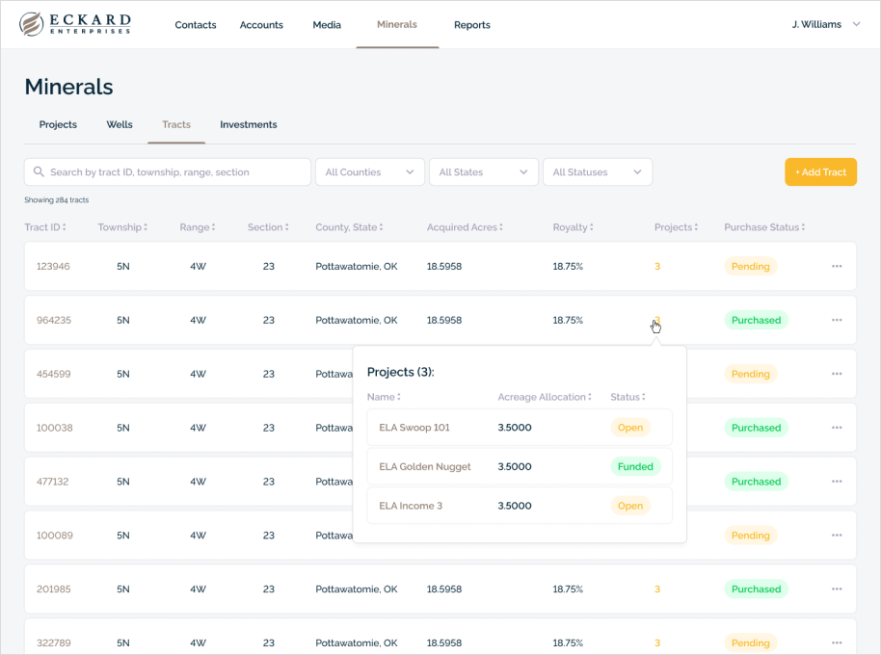Open the ELA Income 3 project
The image size is (881, 655).
pos(411,507)
